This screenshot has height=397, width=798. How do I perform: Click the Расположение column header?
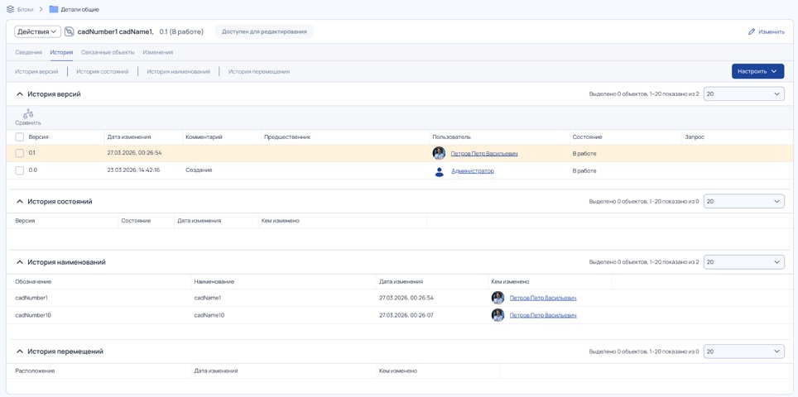coord(35,371)
